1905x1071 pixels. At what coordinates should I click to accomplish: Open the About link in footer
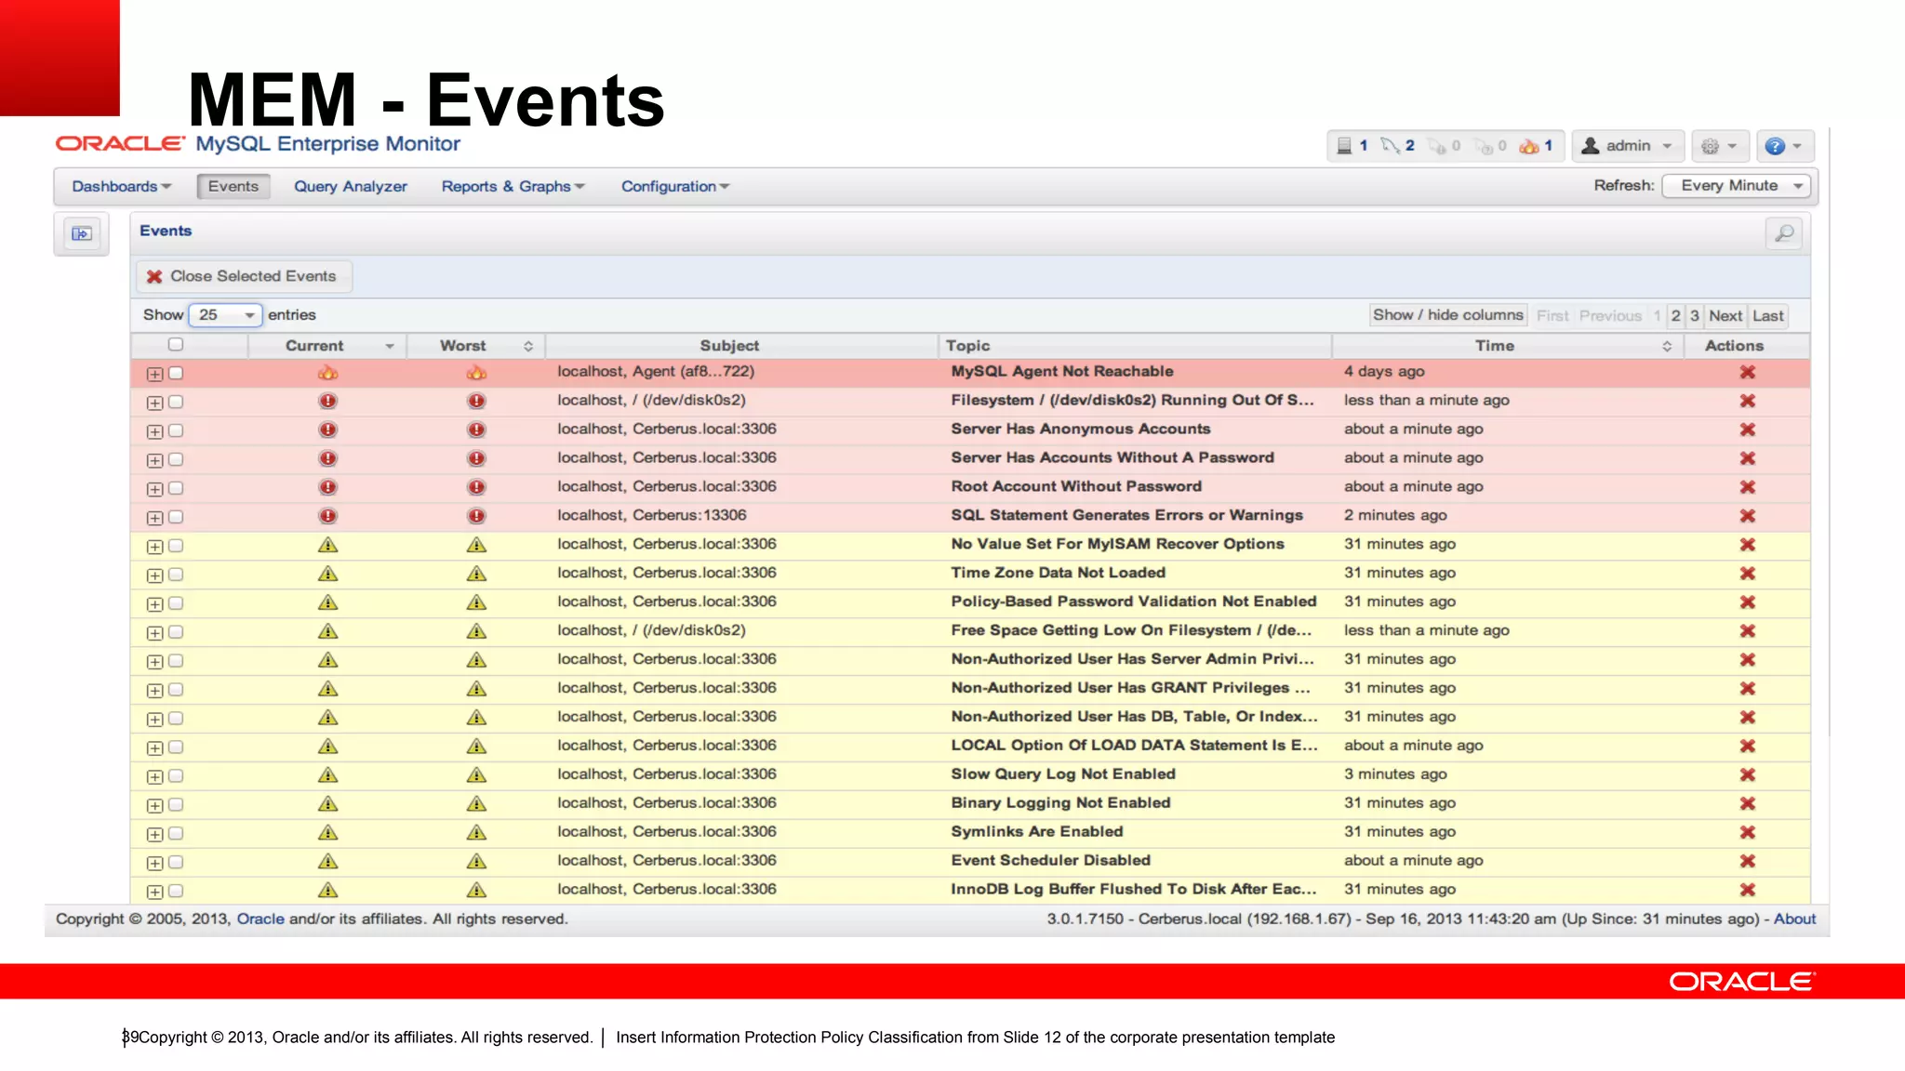pyautogui.click(x=1794, y=919)
